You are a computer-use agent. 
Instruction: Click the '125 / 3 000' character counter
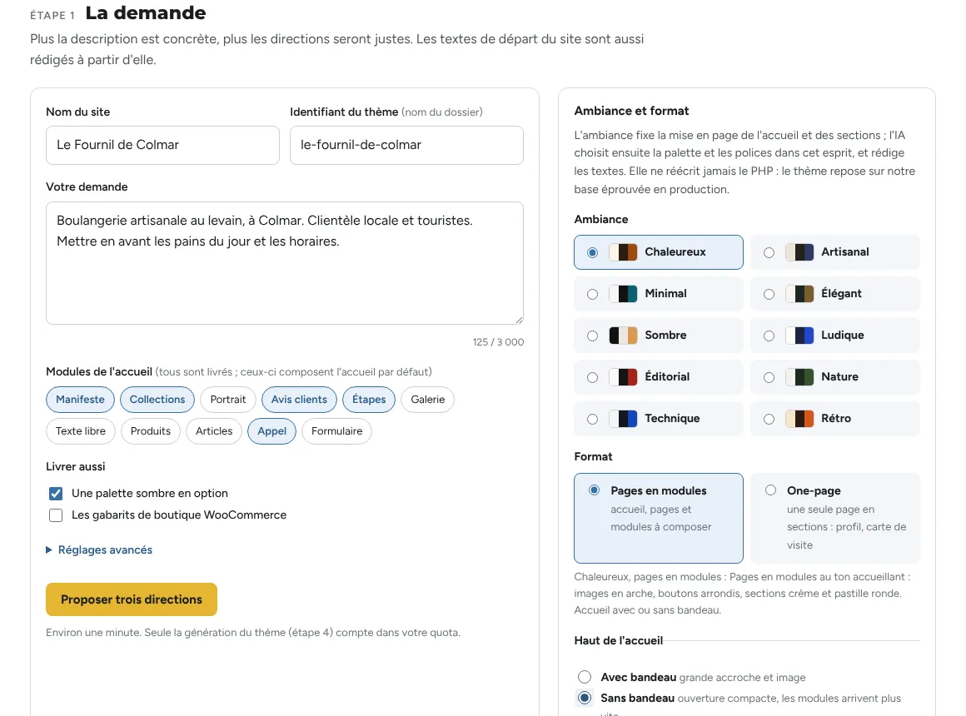tap(498, 342)
